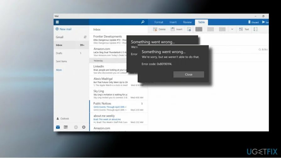Choose the second light table style
The width and height of the screenshot is (281, 158).
[x=210, y=29]
